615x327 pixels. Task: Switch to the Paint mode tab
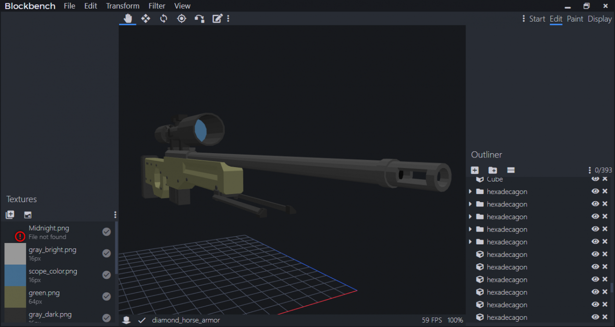pos(575,19)
